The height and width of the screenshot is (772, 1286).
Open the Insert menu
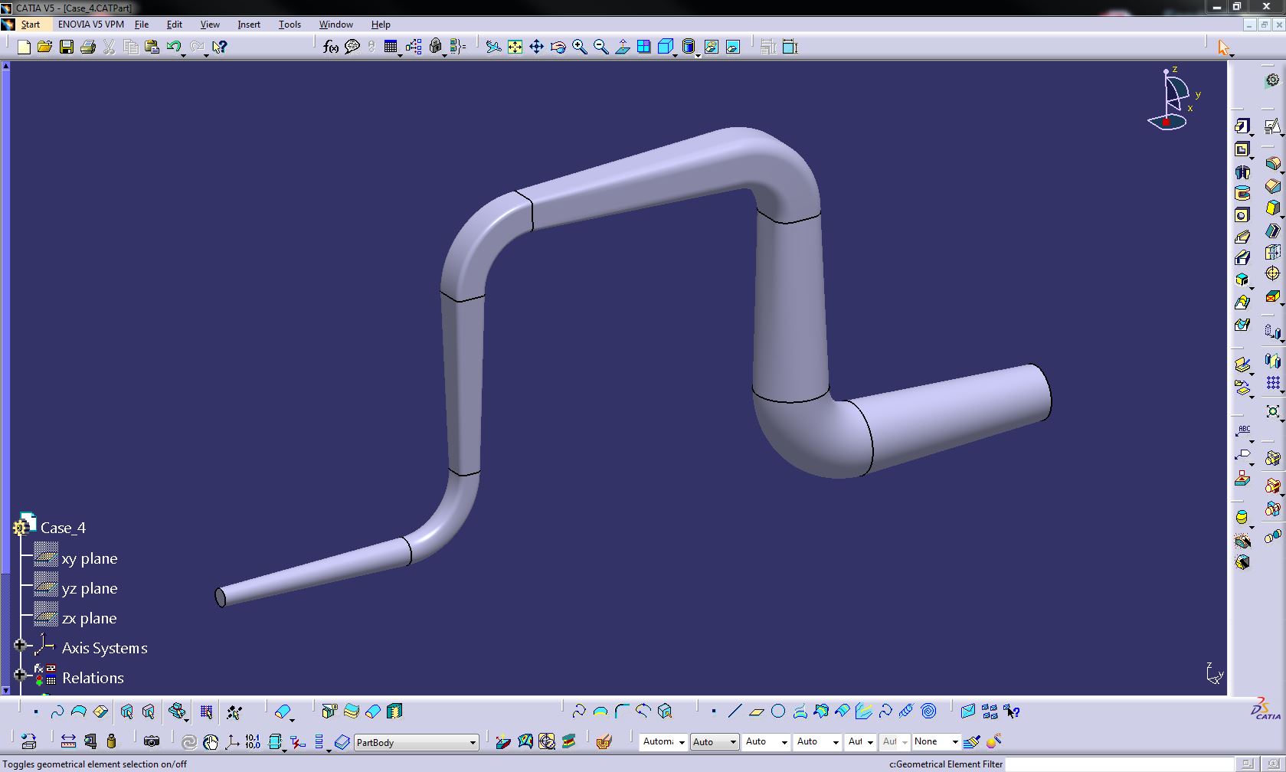pos(249,25)
